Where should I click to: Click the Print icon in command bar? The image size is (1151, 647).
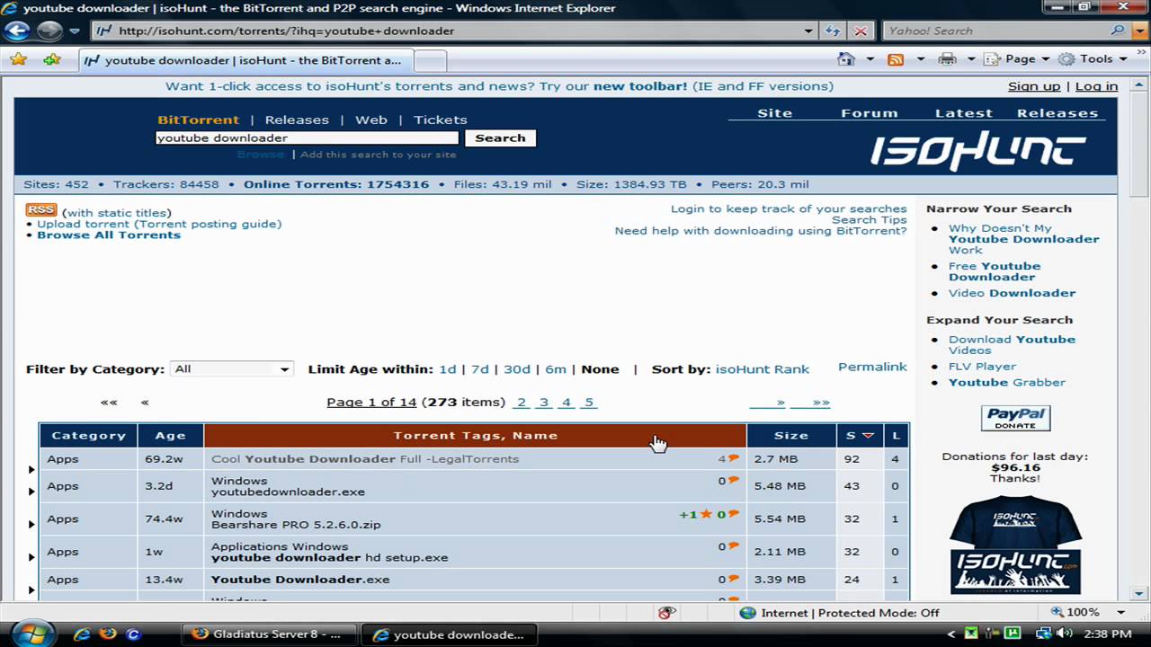[x=947, y=59]
